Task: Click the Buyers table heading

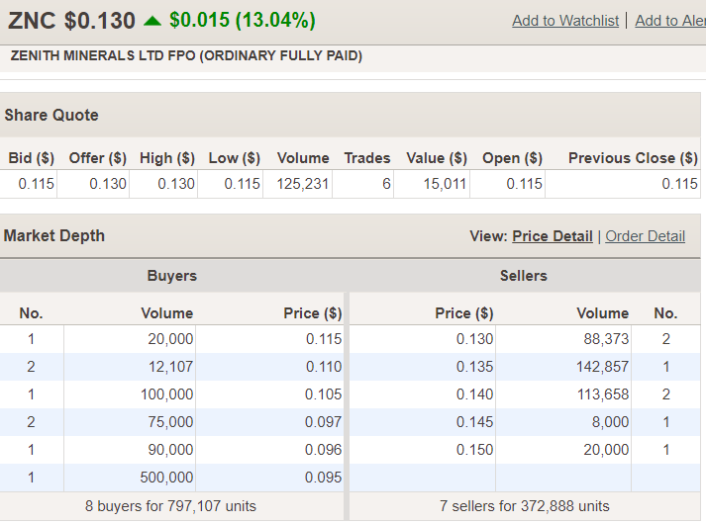Action: [172, 276]
